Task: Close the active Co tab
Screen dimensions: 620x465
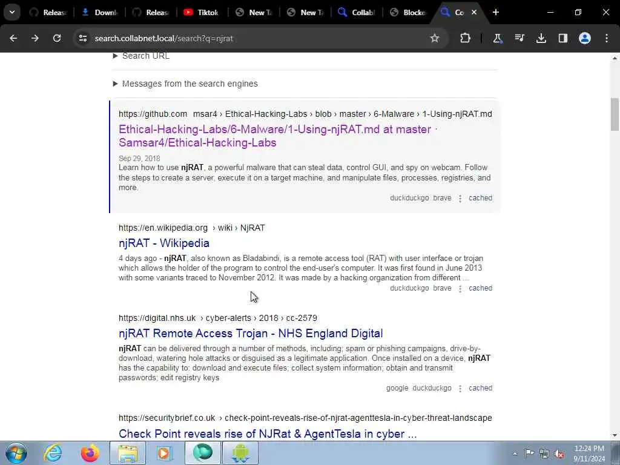Action: [474, 12]
